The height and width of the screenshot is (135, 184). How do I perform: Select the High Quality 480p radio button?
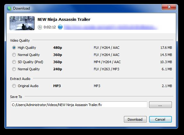point(14,48)
